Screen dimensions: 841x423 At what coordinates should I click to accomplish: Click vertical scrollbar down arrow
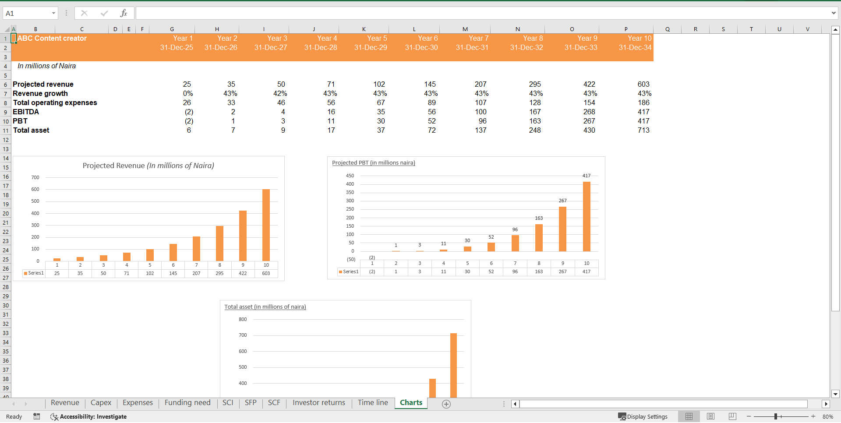835,394
